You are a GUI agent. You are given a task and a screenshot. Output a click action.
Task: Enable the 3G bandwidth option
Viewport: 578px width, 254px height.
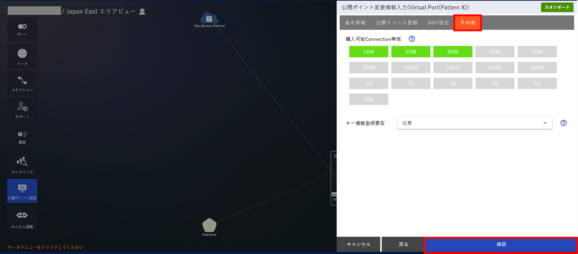453,83
